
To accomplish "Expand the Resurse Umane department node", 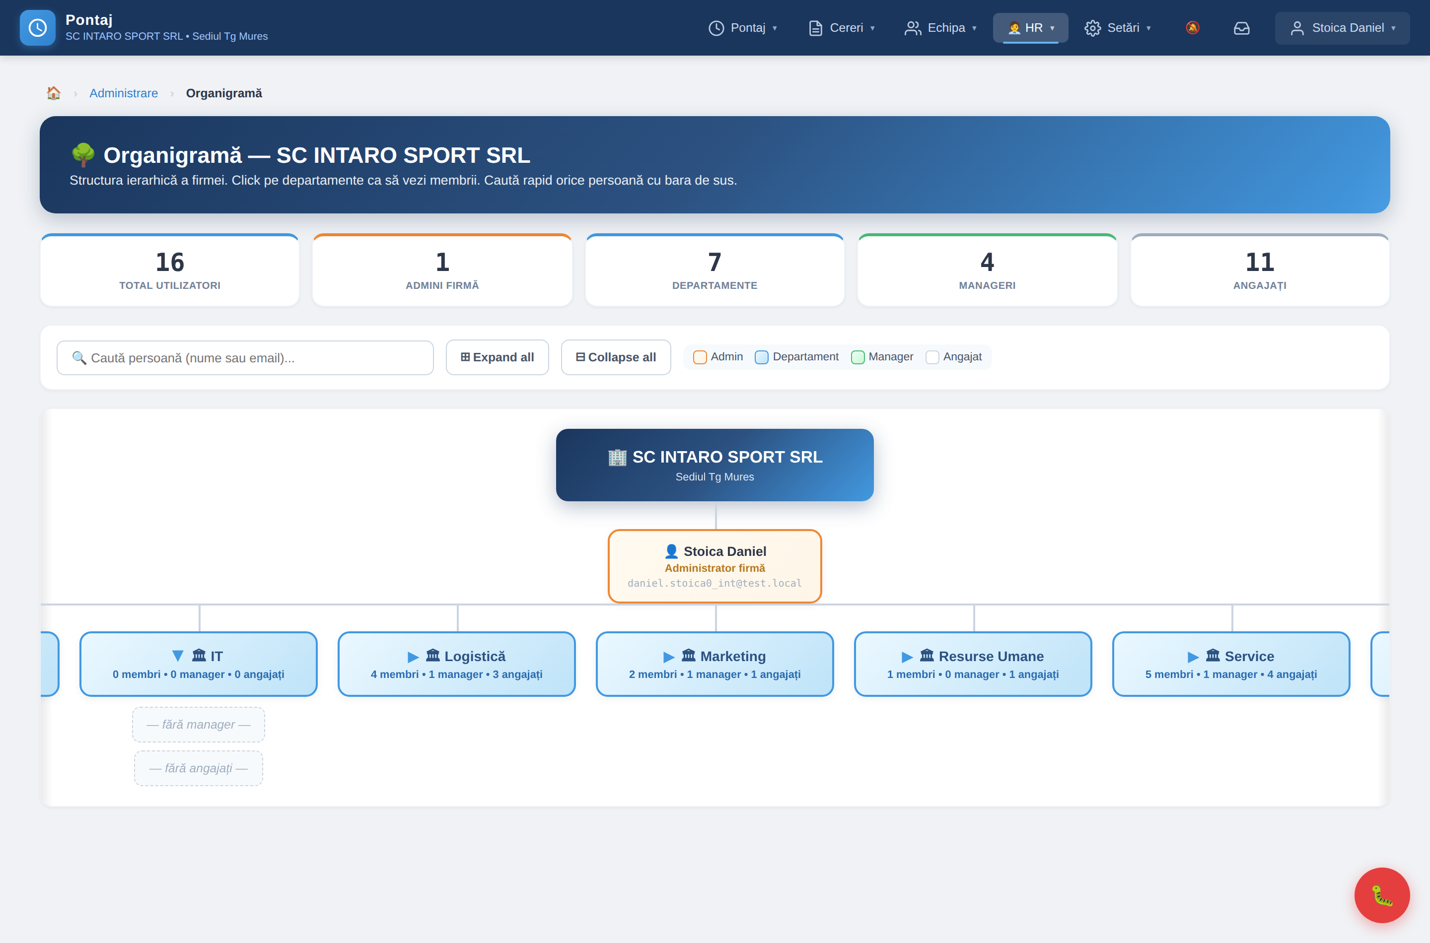I will click(x=907, y=657).
